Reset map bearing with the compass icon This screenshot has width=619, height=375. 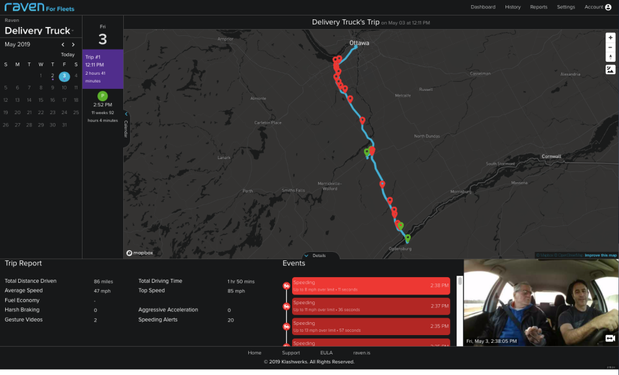(611, 57)
